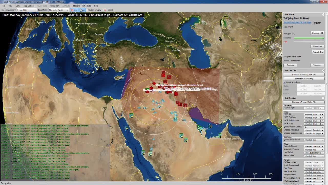The width and height of the screenshot is (328, 185).
Task: Click the Damage Ctrl button
Action: click(317, 33)
